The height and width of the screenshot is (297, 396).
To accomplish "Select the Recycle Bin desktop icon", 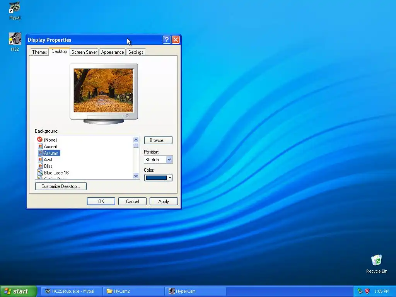I will point(376,260).
